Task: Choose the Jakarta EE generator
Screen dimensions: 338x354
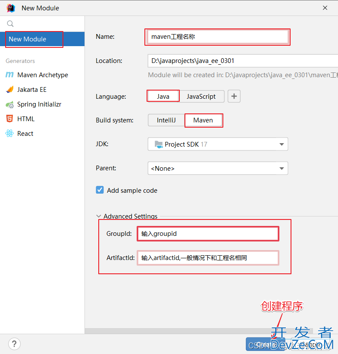Action: (x=31, y=90)
